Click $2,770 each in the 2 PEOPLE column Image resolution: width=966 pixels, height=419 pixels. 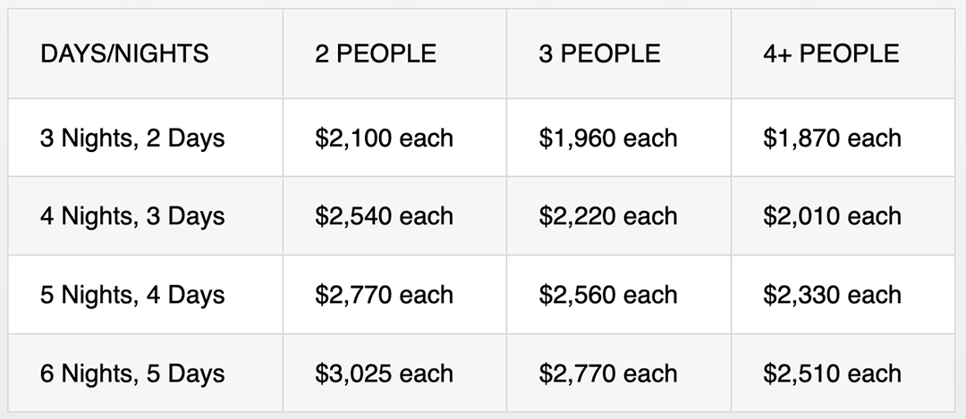pyautogui.click(x=384, y=295)
